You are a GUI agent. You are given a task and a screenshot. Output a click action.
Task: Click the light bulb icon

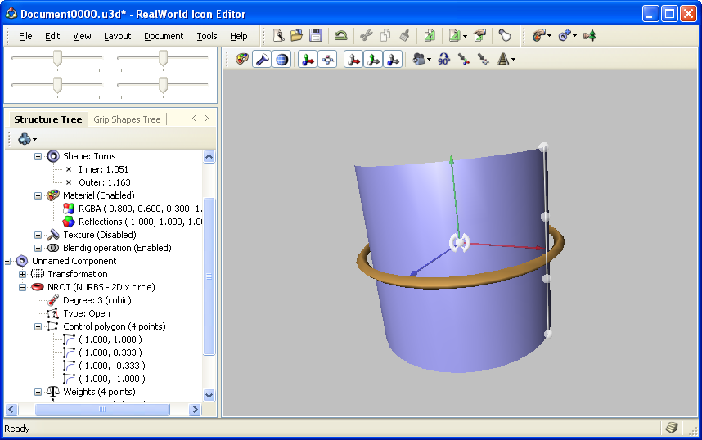(505, 35)
